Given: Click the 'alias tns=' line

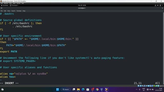Looking at the screenshot, I should pyautogui.click(x=8, y=77).
